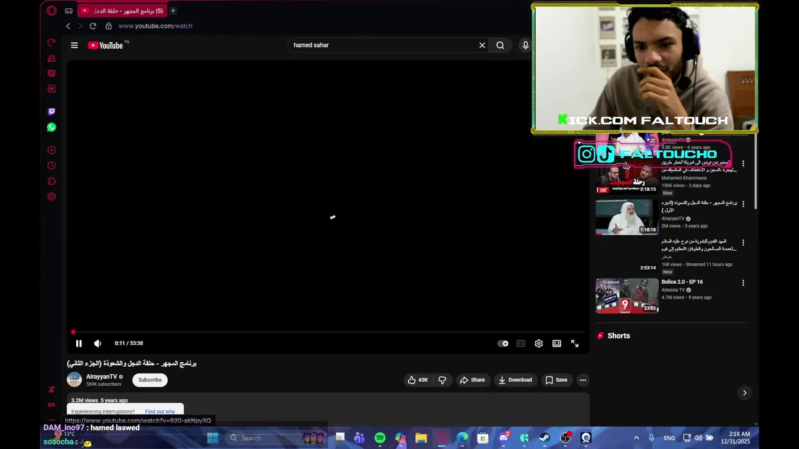
Task: Switch ENG input language
Action: 669,438
